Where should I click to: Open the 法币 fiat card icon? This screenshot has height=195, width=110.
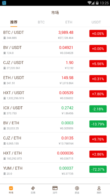[x=55, y=188]
